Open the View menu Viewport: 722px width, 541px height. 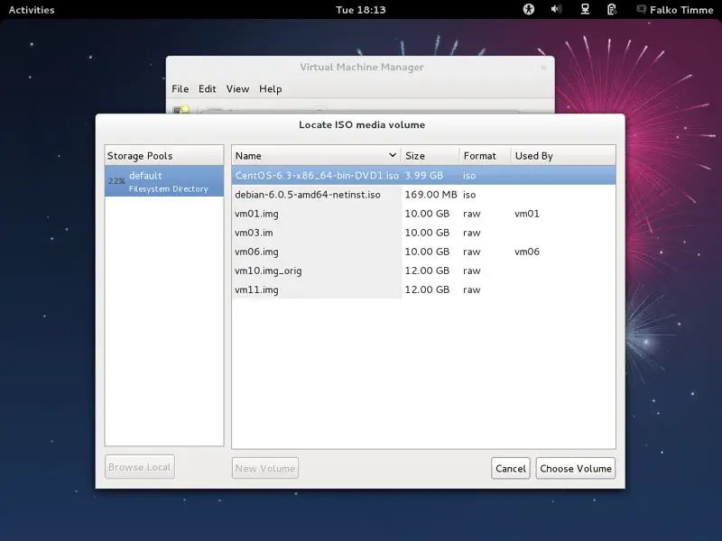(237, 89)
